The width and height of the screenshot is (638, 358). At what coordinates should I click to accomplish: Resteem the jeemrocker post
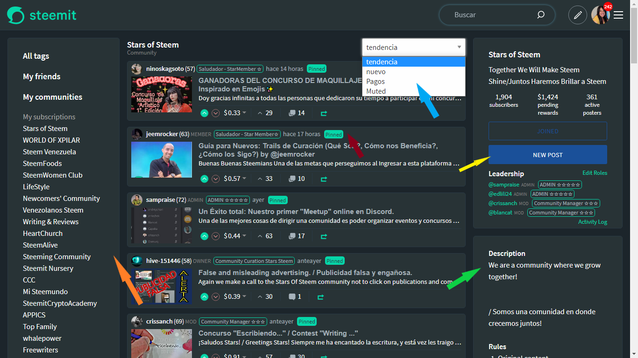324,179
